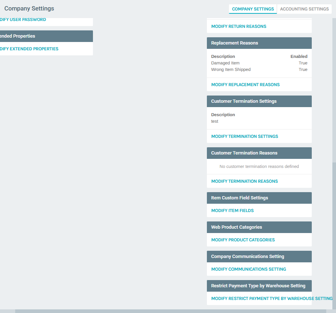Open Modify Termination Settings

[244, 136]
